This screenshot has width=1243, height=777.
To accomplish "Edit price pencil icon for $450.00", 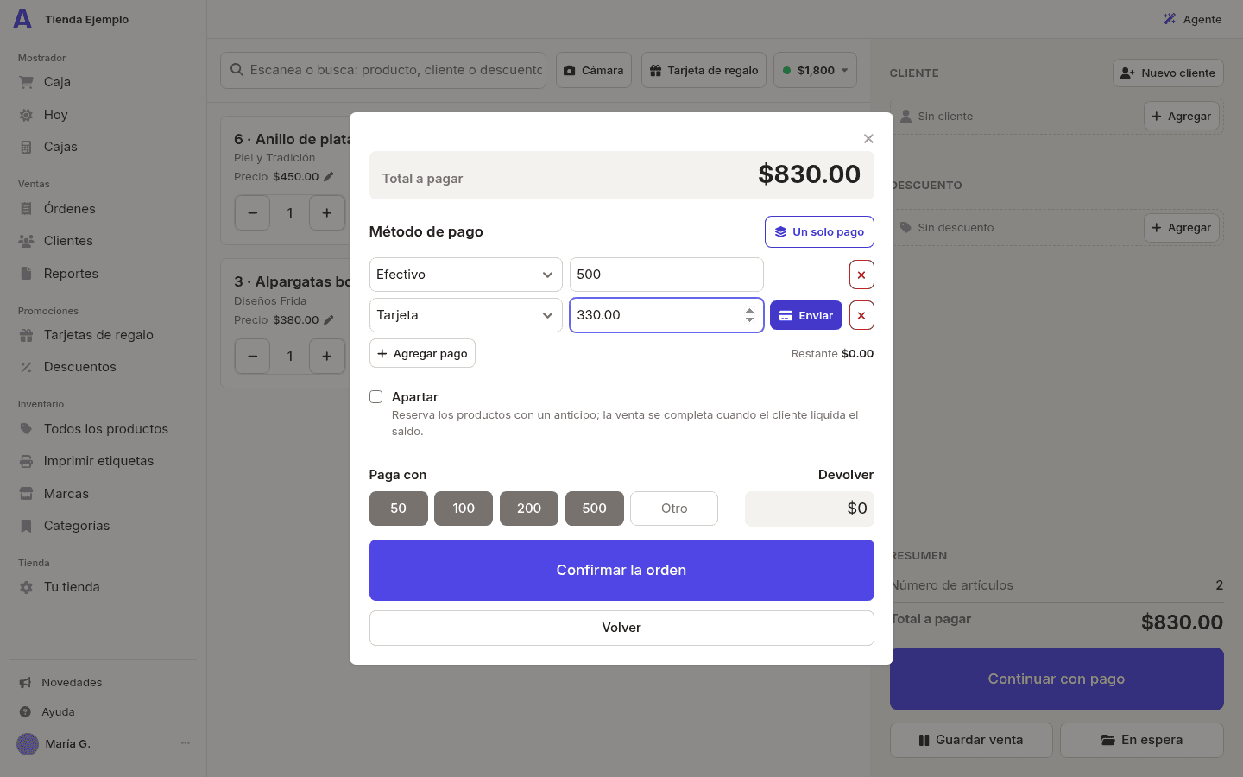I will (329, 176).
